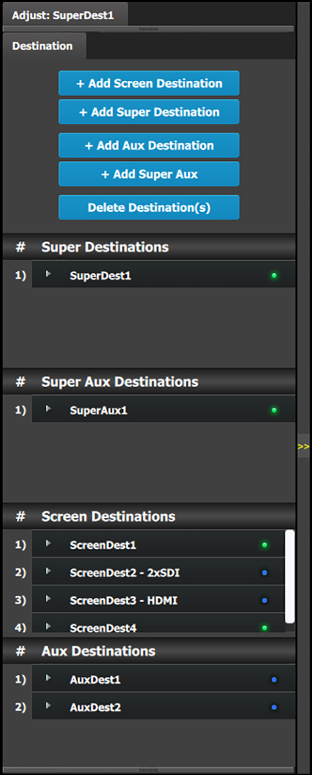Expand the SuperAux1 disclosure triangle
Screen dimensions: 312x775
[48, 408]
